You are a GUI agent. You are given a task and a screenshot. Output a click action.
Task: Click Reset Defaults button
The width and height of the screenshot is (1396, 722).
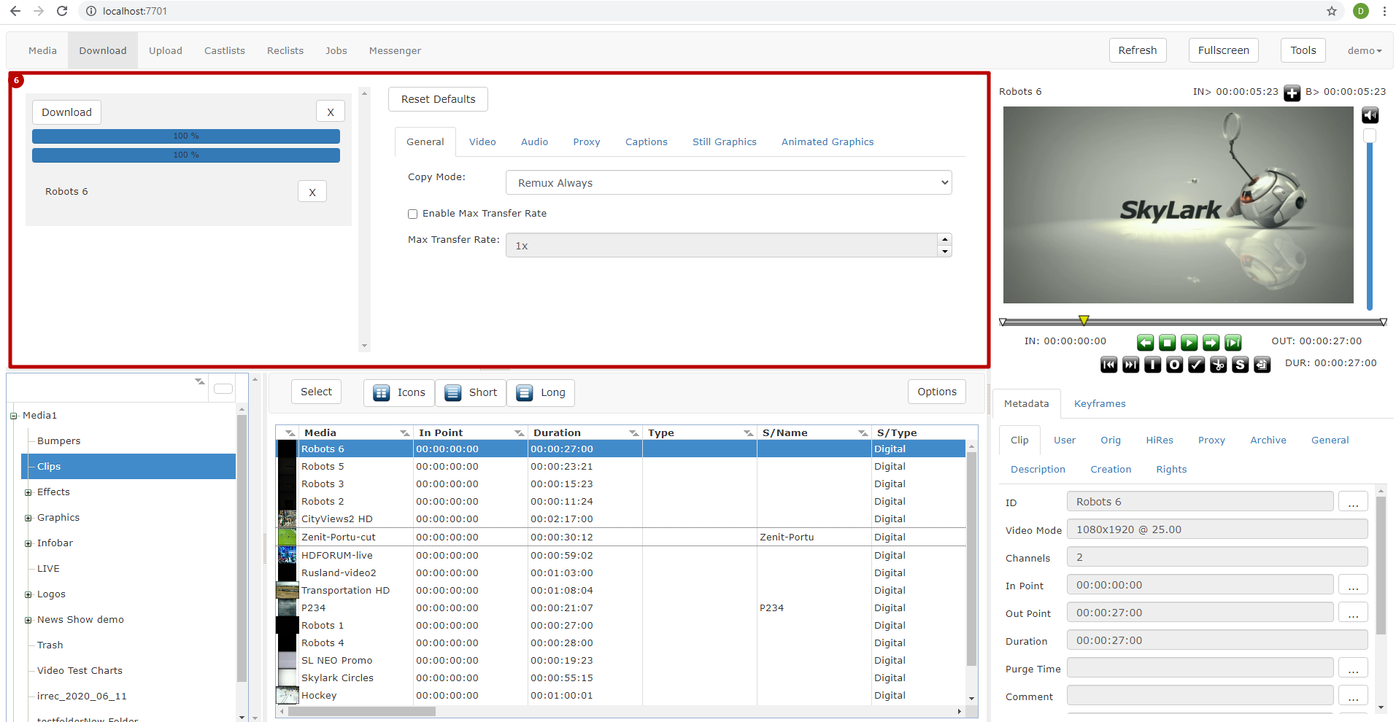438,99
